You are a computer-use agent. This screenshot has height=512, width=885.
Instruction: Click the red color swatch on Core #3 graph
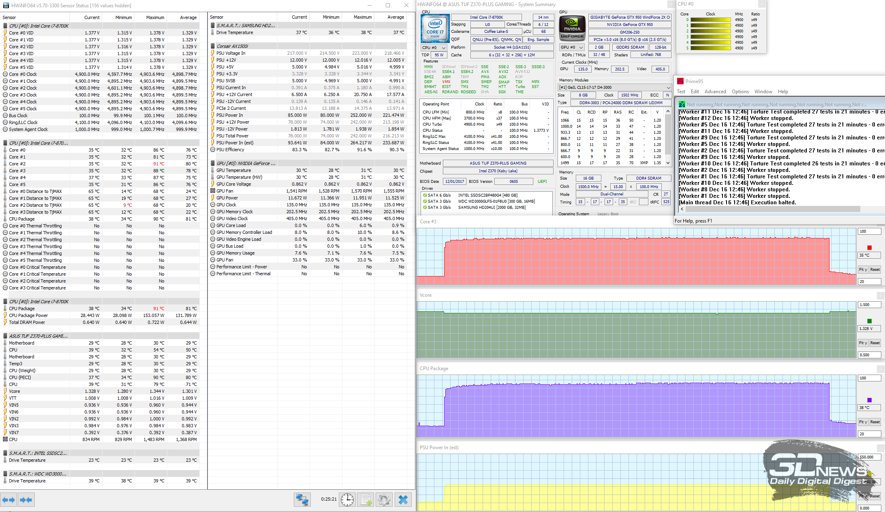click(x=869, y=248)
